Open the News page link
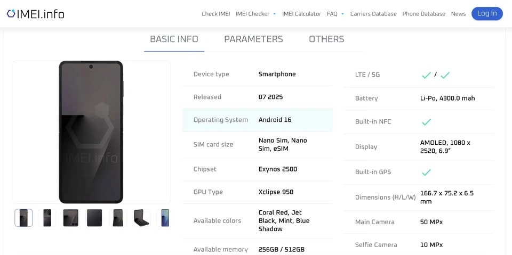Viewport: 512px width, 255px height. click(x=458, y=14)
